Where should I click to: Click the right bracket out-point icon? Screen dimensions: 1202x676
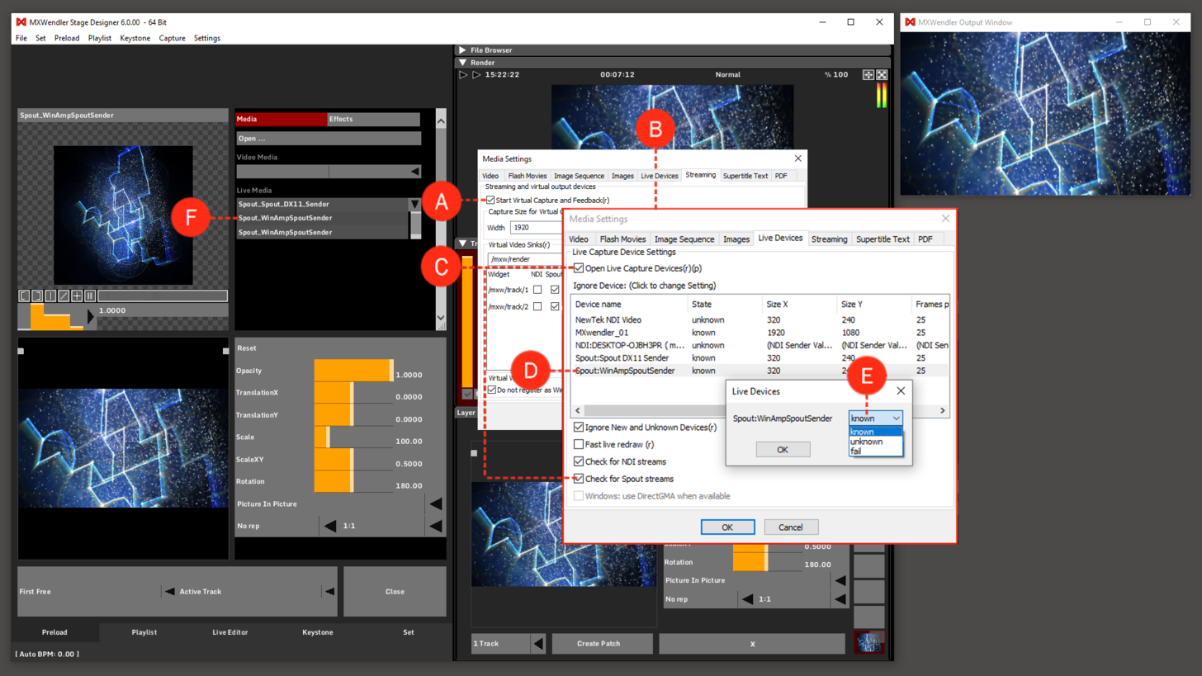tap(37, 295)
